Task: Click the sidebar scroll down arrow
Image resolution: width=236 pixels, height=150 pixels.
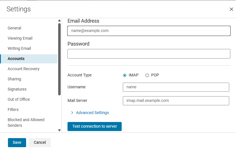Action: pyautogui.click(x=59, y=130)
